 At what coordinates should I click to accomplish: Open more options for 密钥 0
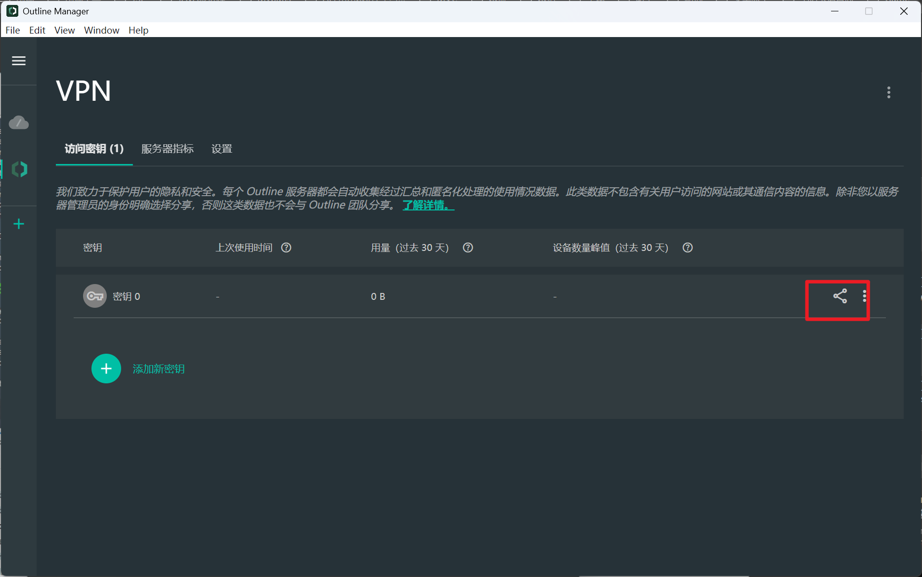click(x=864, y=296)
